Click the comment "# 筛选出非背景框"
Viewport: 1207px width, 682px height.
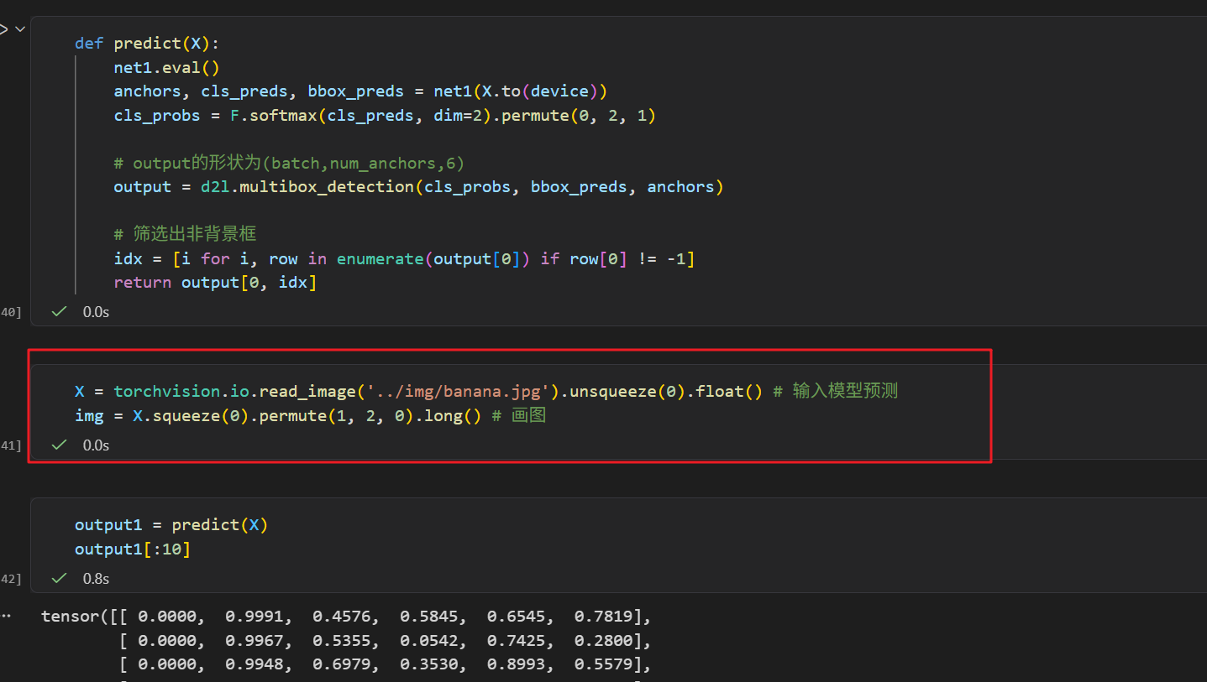[185, 234]
